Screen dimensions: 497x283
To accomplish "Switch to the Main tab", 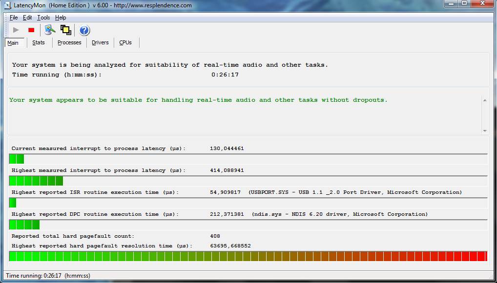I will coord(13,43).
